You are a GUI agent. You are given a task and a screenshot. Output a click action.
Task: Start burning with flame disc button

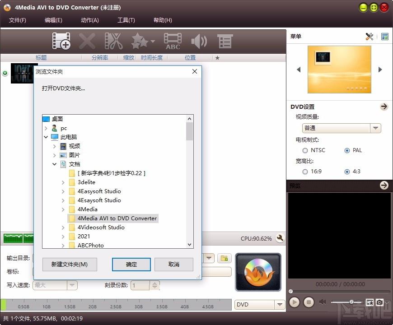point(258,272)
